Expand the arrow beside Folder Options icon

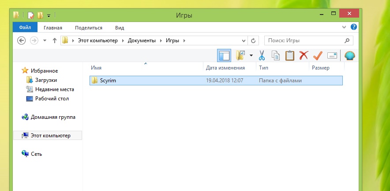251,55
